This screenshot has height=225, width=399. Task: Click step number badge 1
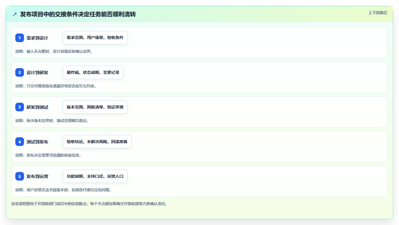[x=20, y=38]
